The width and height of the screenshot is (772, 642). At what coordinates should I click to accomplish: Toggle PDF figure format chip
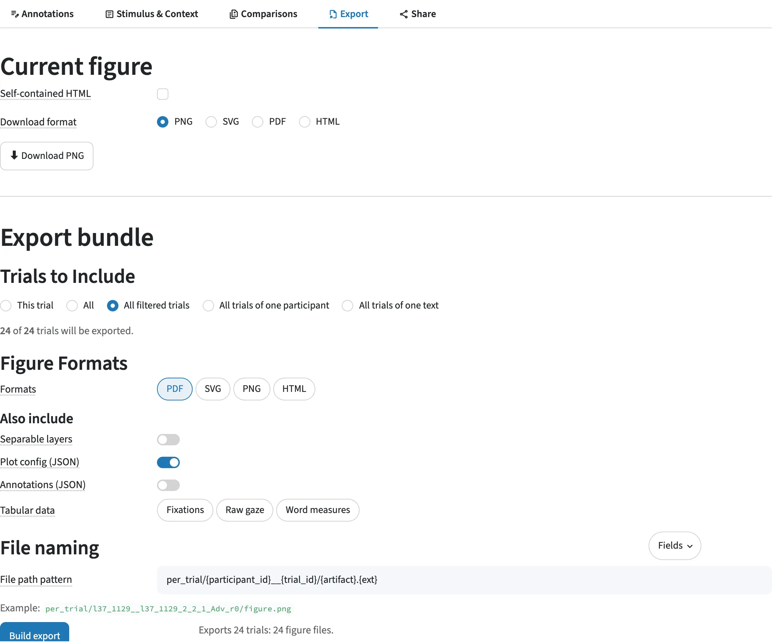coord(174,389)
